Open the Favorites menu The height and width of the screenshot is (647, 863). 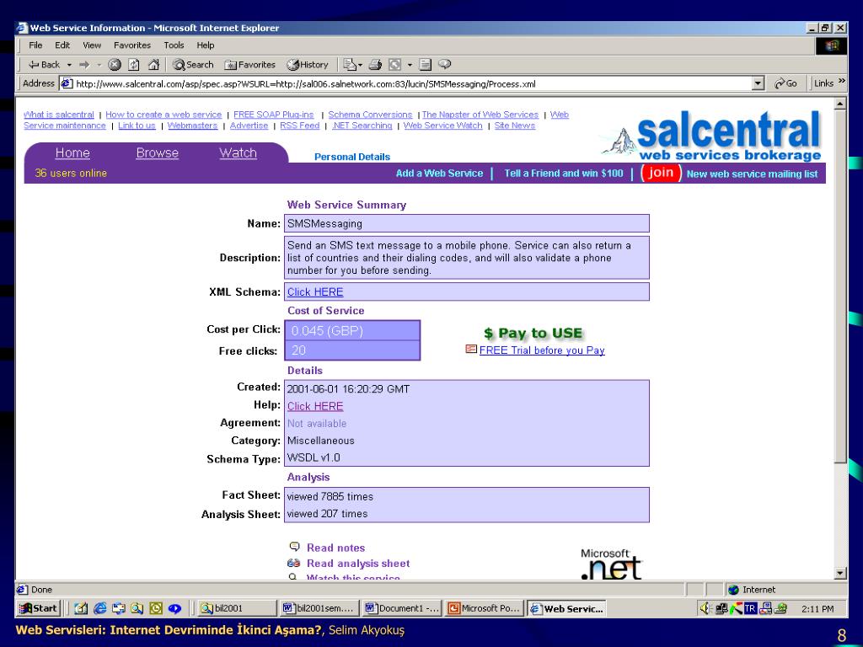point(132,45)
